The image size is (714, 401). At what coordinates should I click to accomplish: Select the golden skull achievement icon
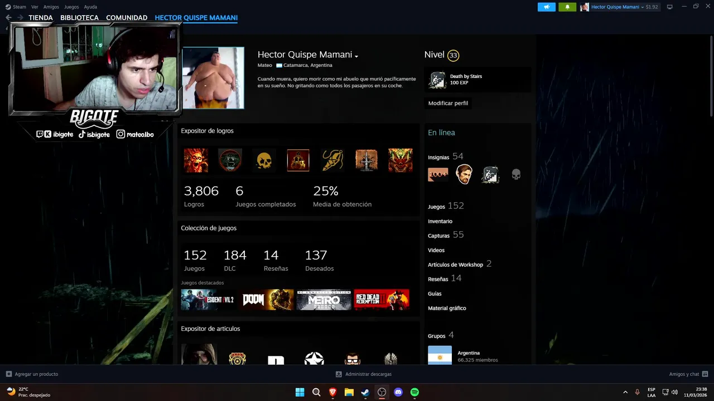pos(264,160)
